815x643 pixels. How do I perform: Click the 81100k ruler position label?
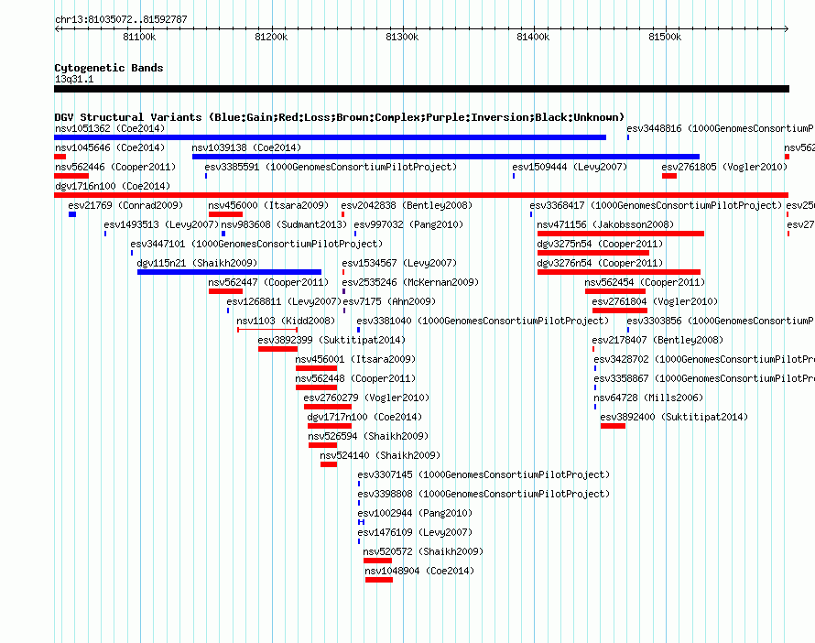[139, 37]
